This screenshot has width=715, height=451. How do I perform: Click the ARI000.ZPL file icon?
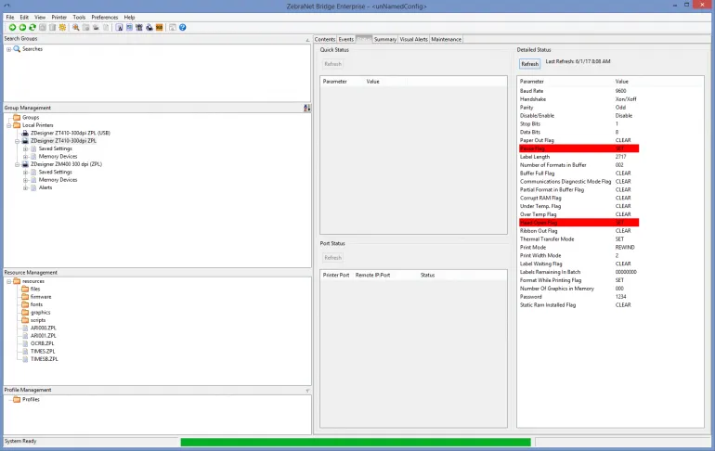(x=26, y=328)
